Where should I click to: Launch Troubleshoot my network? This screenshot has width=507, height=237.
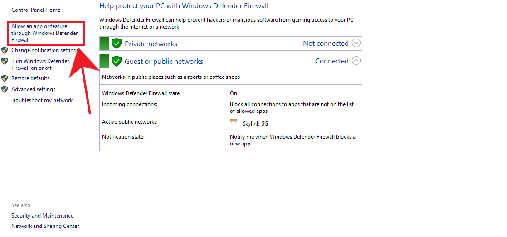tap(42, 100)
